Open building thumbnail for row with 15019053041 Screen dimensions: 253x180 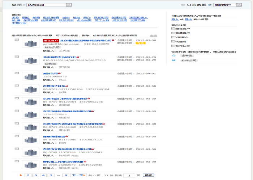(x=30, y=152)
